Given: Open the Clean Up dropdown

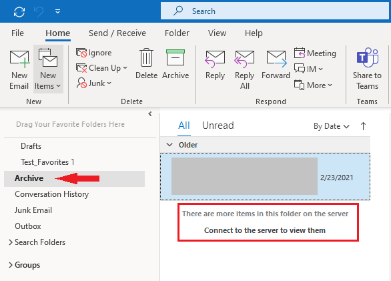Looking at the screenshot, I should [x=101, y=68].
